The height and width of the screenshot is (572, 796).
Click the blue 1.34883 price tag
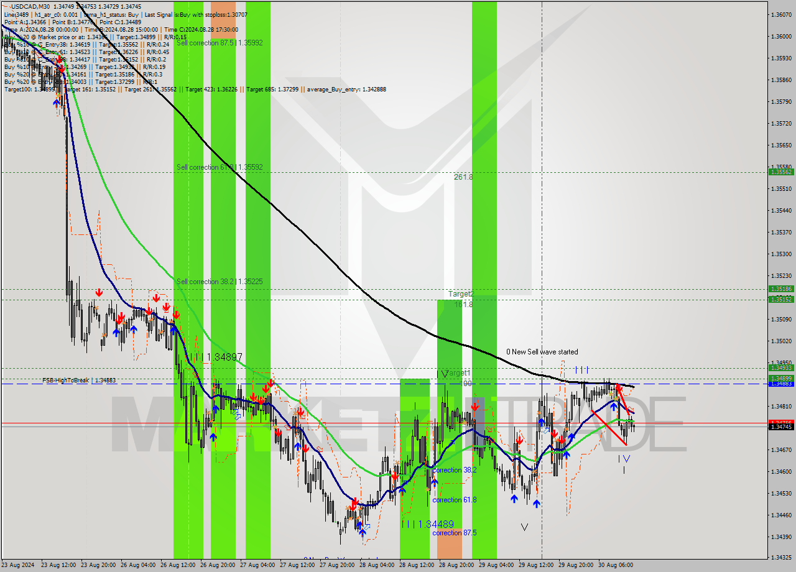(781, 384)
